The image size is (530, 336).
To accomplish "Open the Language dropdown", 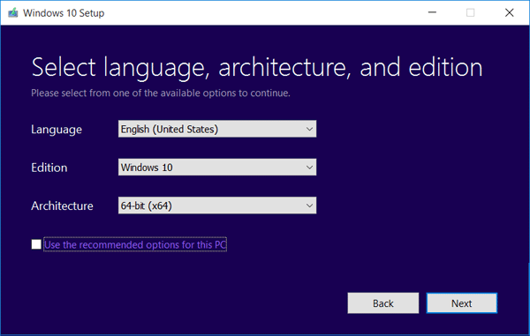I will 217,129.
